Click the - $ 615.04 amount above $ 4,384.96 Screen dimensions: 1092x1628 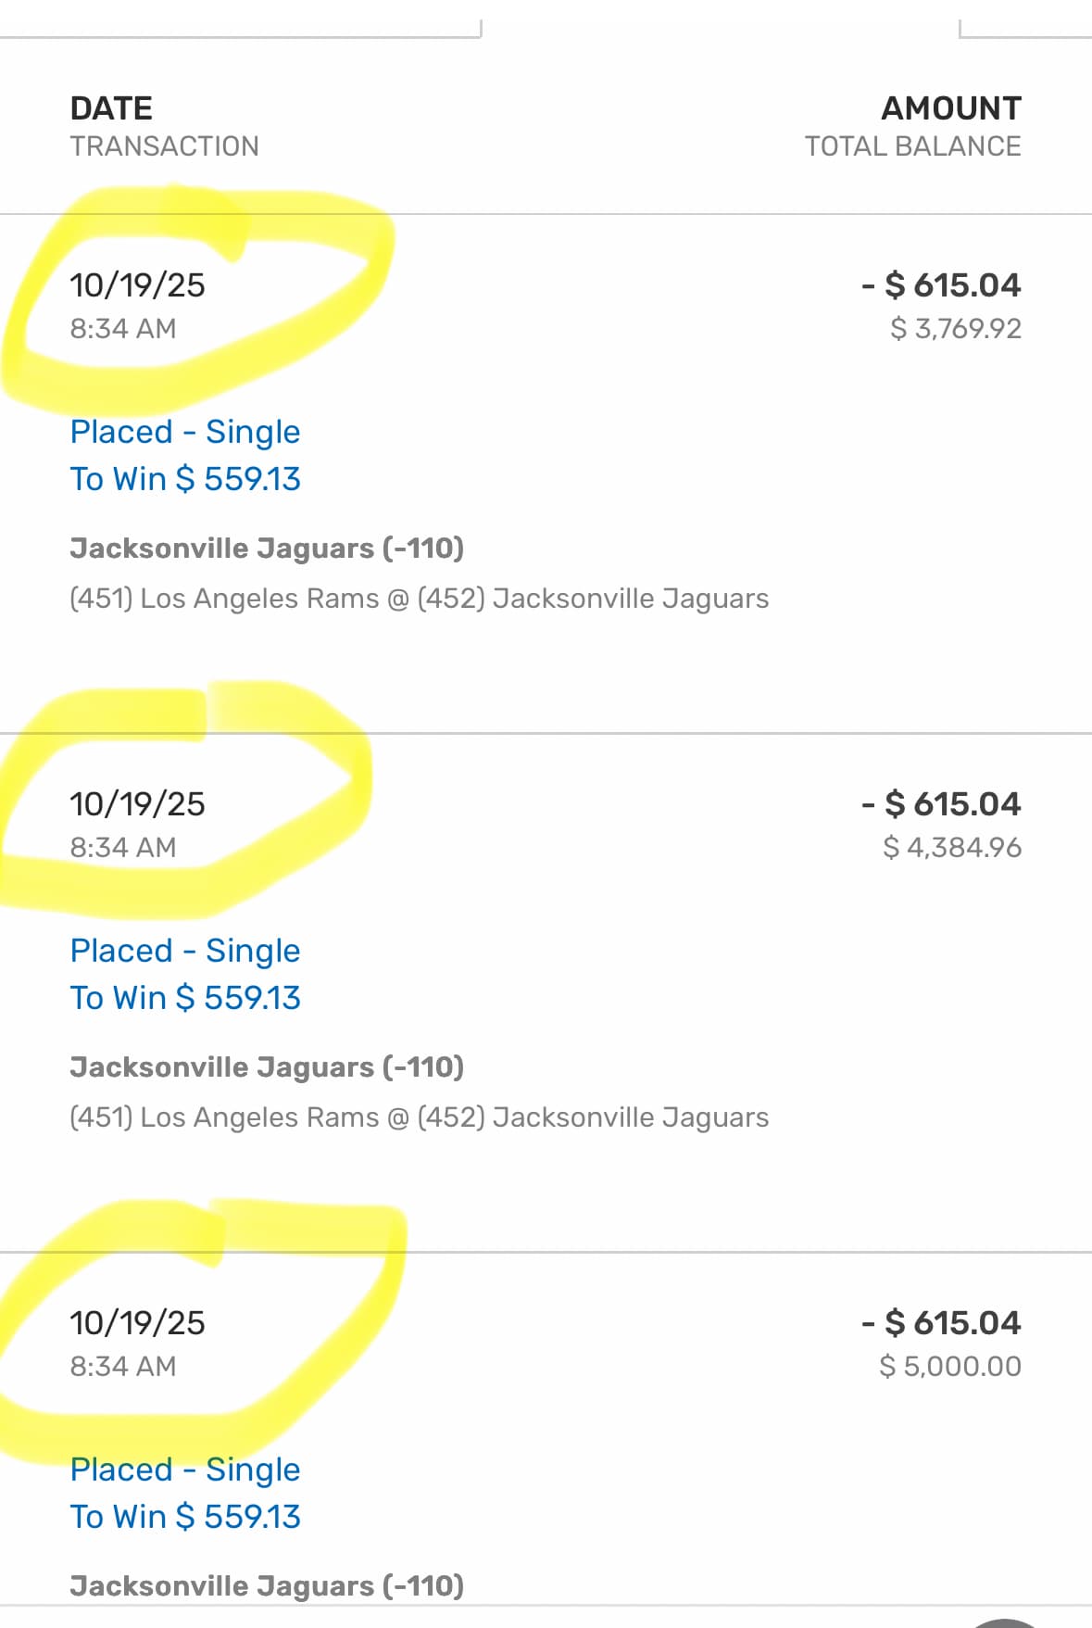[941, 804]
